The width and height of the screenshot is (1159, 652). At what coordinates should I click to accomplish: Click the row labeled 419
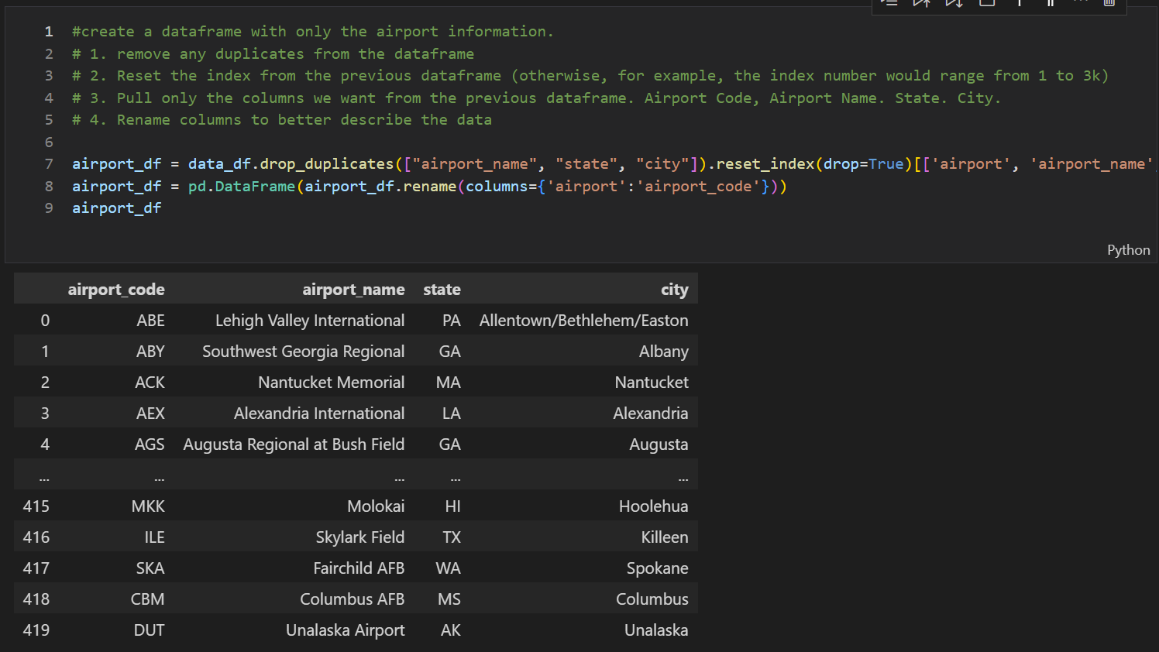coord(36,630)
